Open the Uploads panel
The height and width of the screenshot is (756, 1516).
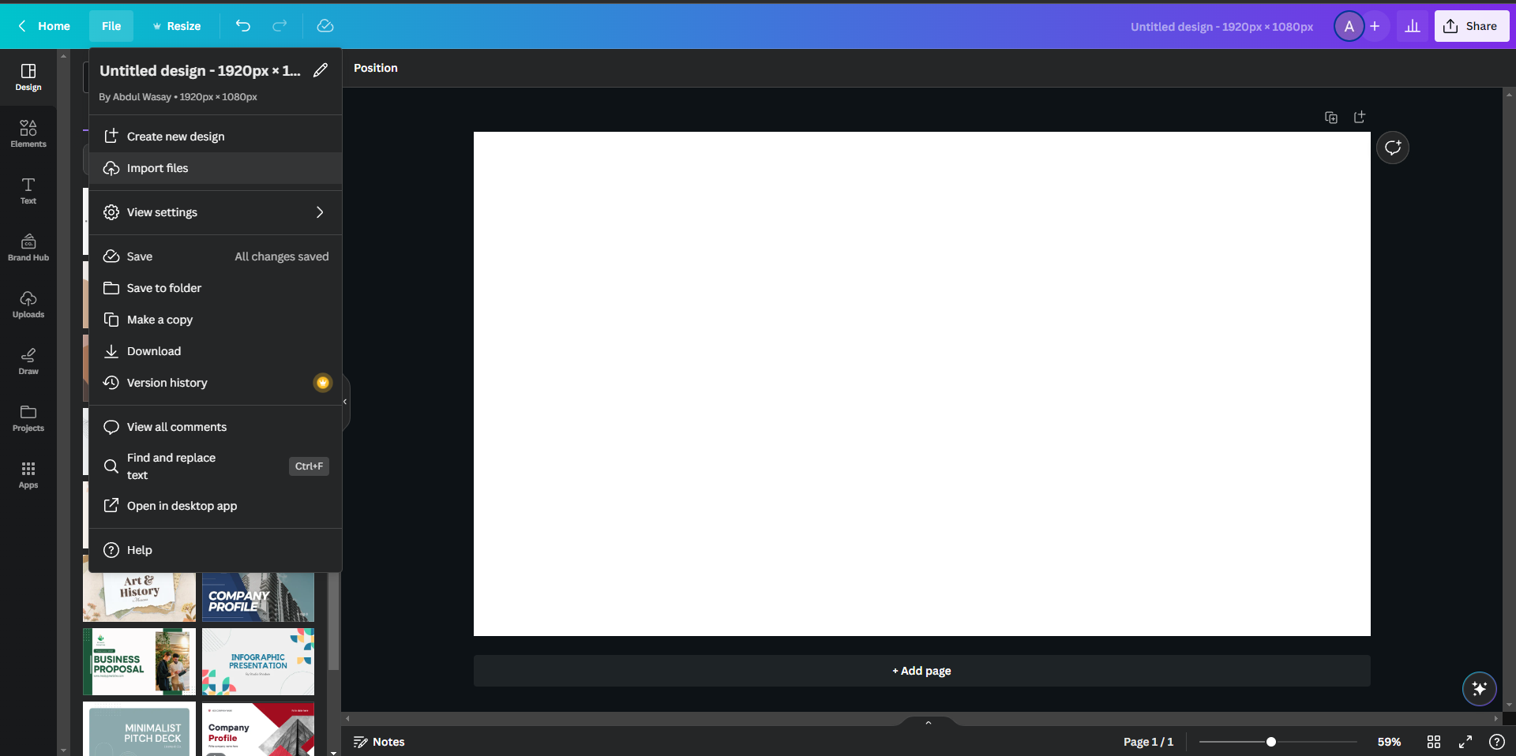[28, 304]
